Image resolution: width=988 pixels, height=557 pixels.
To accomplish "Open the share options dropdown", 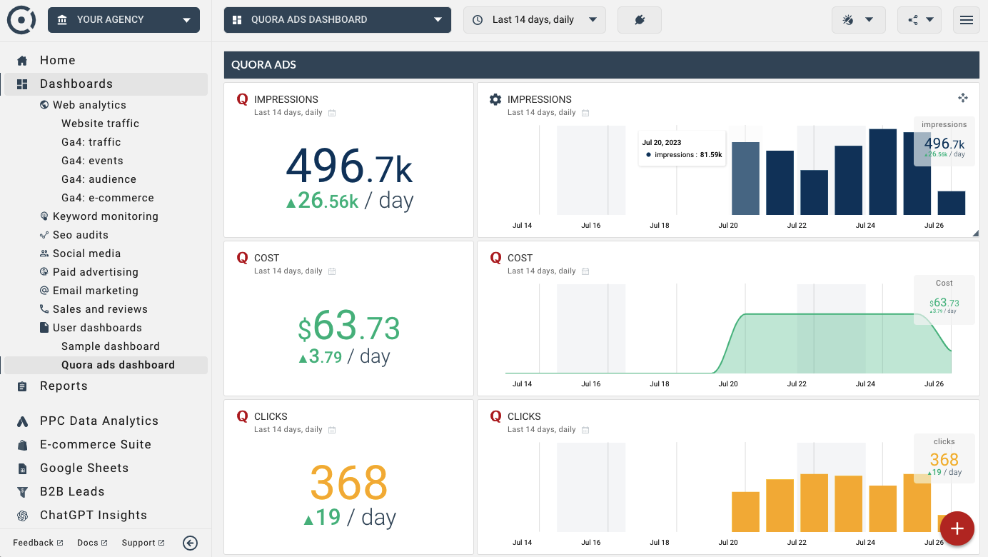I will (919, 20).
